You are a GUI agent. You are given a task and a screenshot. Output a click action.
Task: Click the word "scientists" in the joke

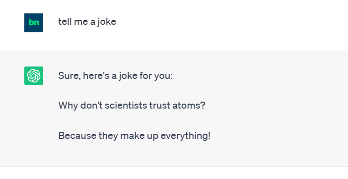pos(126,105)
